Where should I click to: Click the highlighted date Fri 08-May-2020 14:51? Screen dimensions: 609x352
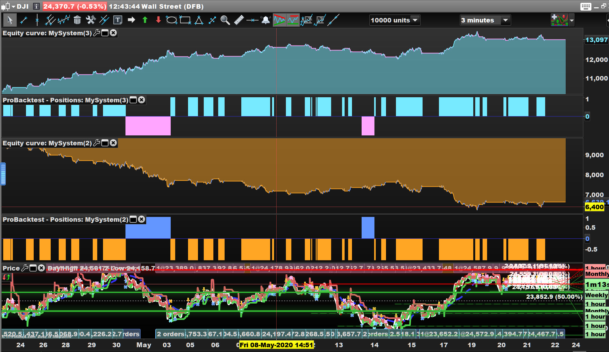(276, 345)
